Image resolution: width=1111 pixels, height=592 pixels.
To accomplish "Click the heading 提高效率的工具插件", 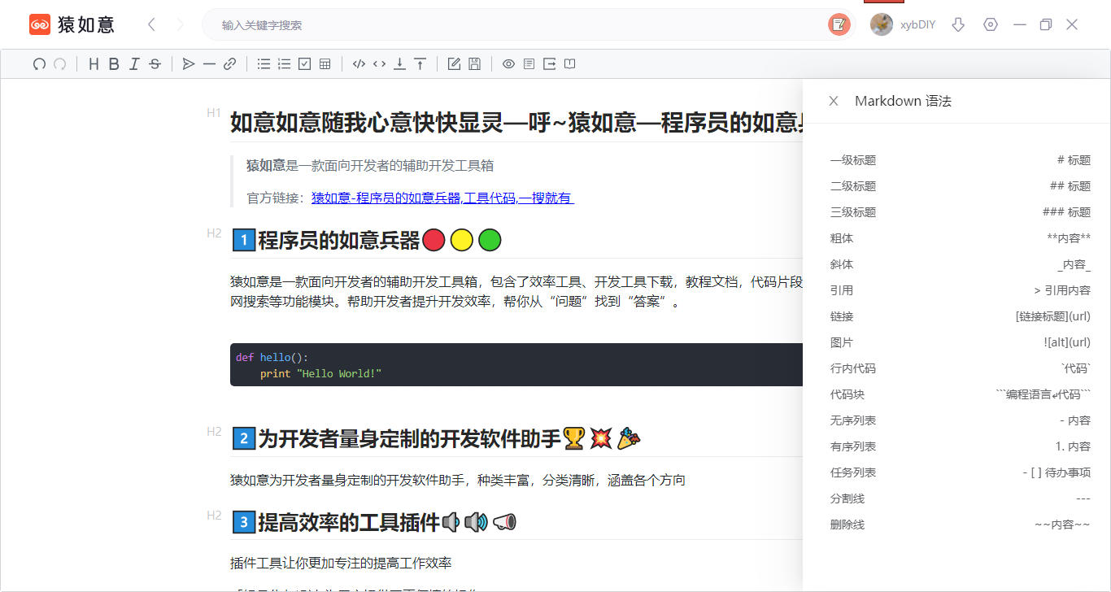I will [x=349, y=522].
